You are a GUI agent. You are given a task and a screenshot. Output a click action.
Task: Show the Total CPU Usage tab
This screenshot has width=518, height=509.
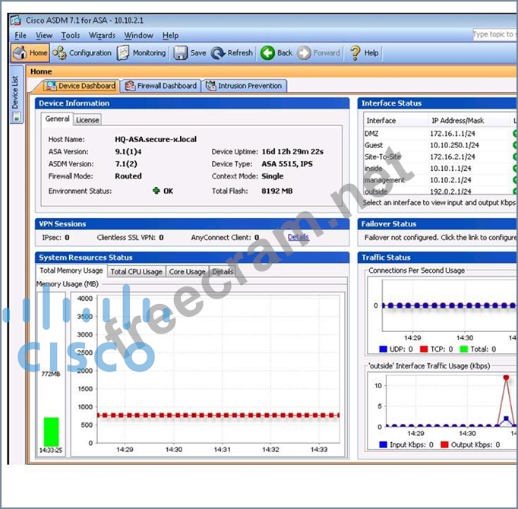click(x=136, y=271)
